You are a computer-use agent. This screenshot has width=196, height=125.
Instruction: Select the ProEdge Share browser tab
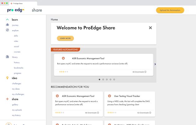click(23, 3)
